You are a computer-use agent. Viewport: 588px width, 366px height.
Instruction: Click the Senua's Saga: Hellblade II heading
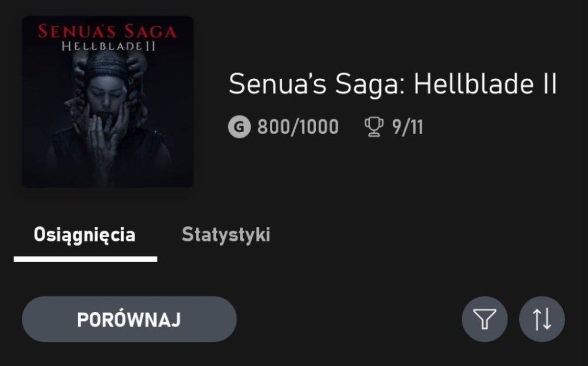(392, 85)
